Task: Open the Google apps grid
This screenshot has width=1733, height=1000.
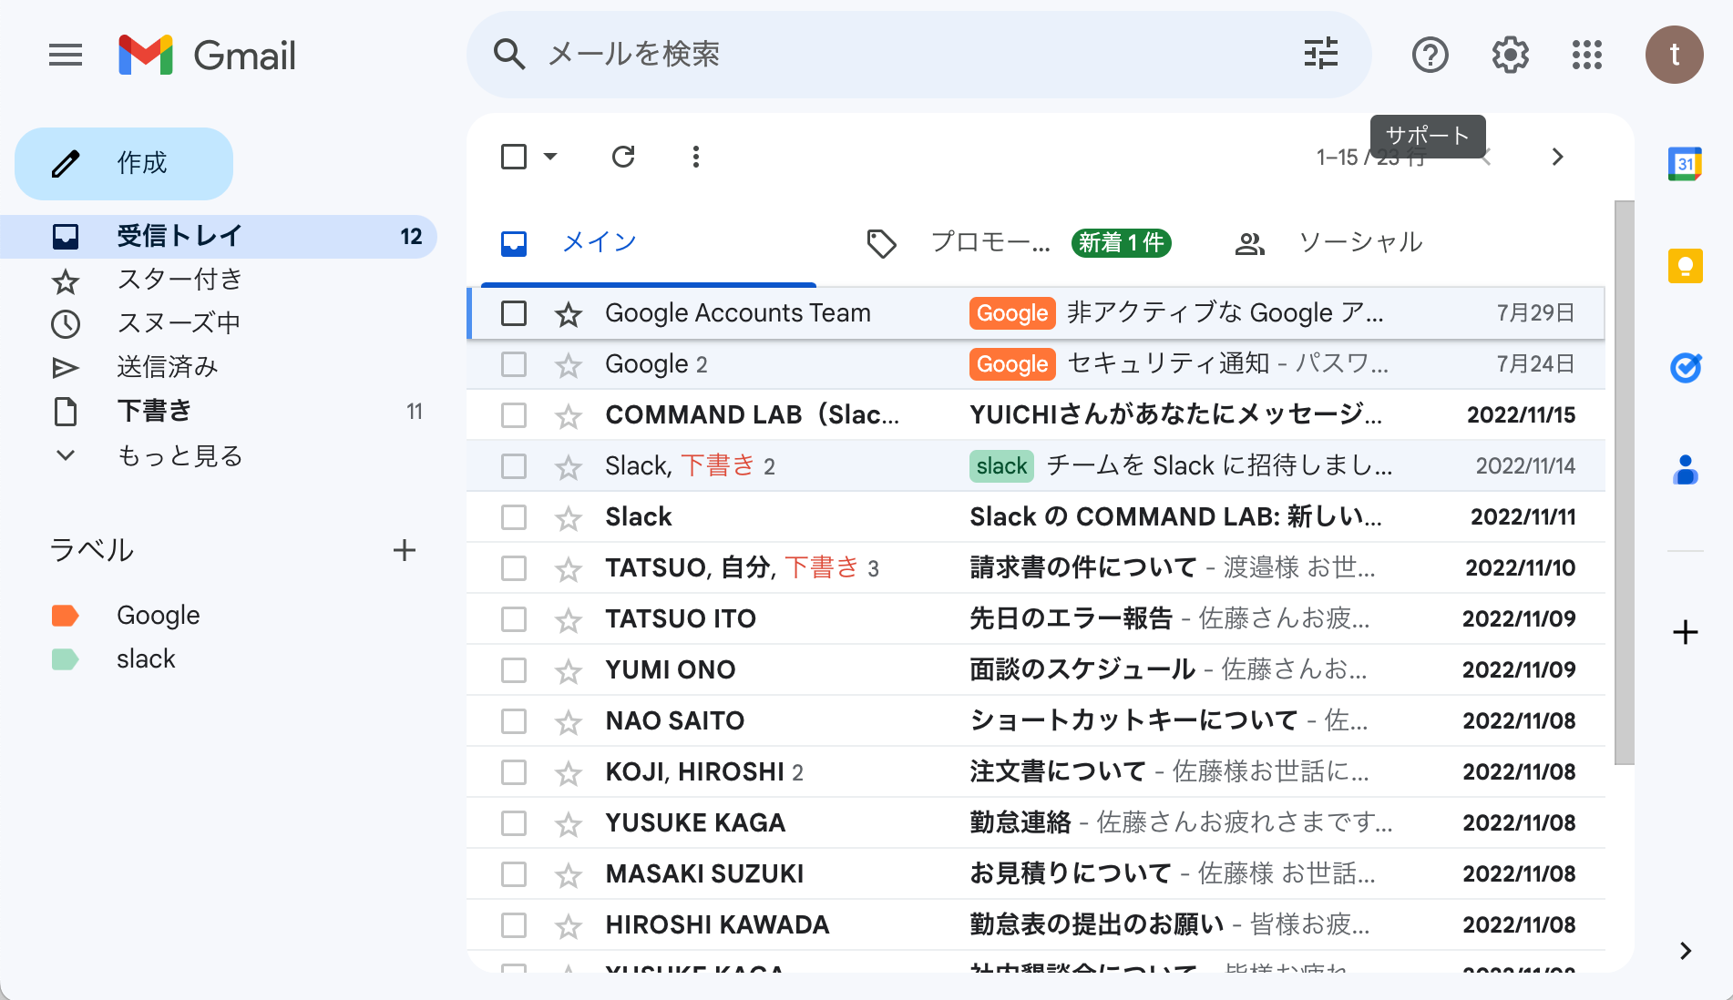Action: click(x=1587, y=55)
